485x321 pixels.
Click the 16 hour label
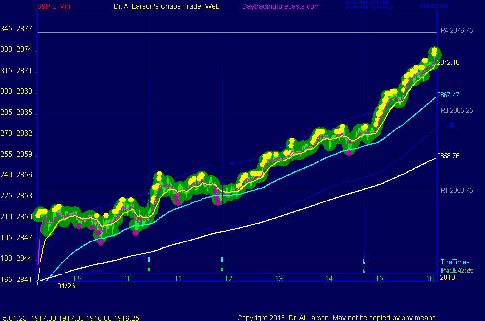(x=430, y=279)
